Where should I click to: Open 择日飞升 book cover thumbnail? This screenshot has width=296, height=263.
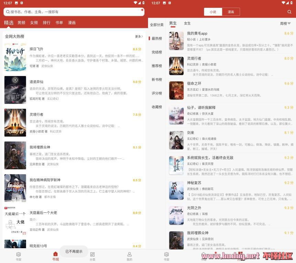tap(15, 57)
